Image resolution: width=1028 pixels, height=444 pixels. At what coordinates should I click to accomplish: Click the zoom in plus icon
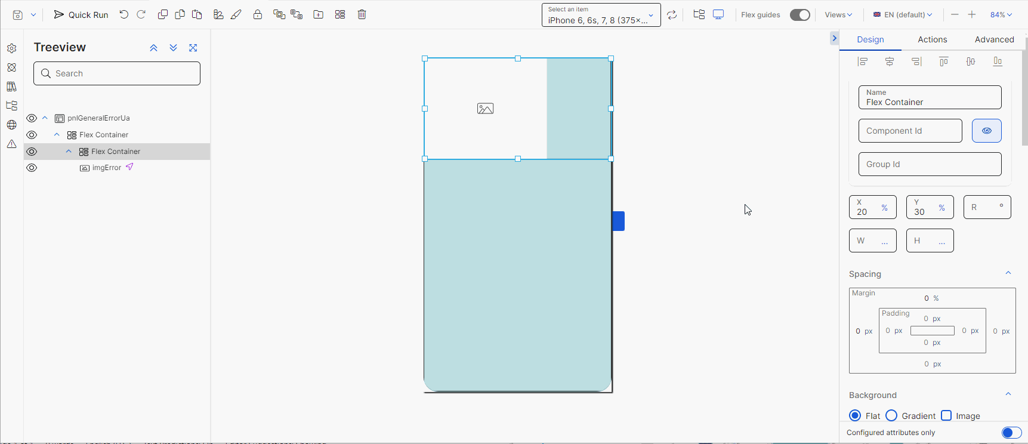click(x=971, y=14)
